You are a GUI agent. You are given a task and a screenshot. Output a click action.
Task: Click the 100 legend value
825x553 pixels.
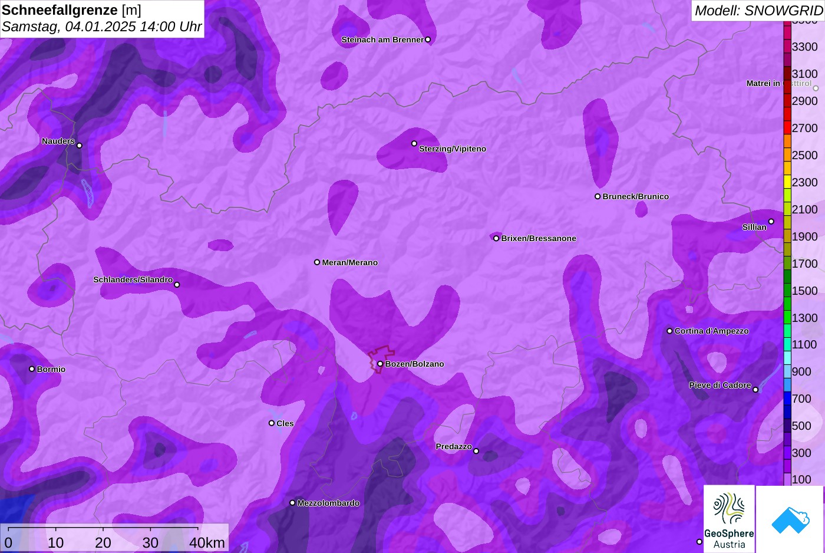point(801,479)
